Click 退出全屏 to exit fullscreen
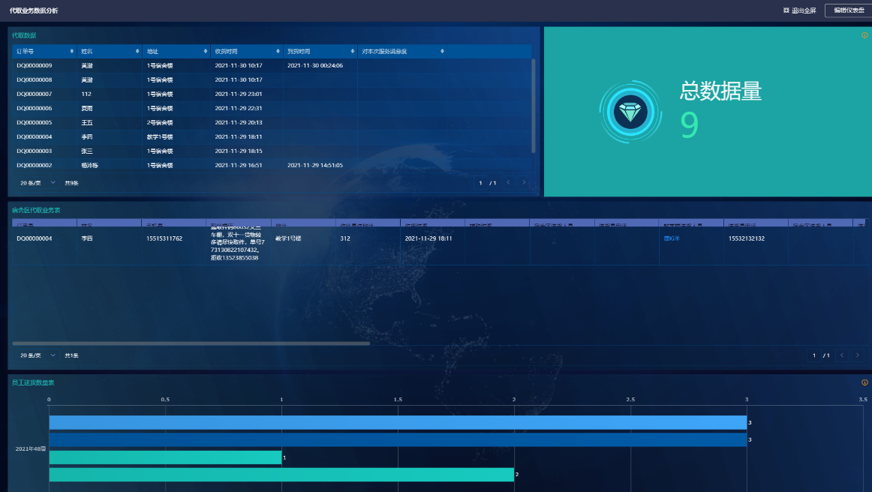This screenshot has height=492, width=872. point(799,10)
